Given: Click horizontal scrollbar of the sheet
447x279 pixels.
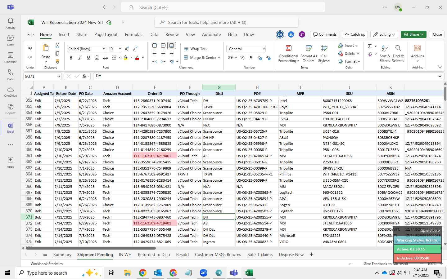Looking at the screenshot, I should coord(91,248).
